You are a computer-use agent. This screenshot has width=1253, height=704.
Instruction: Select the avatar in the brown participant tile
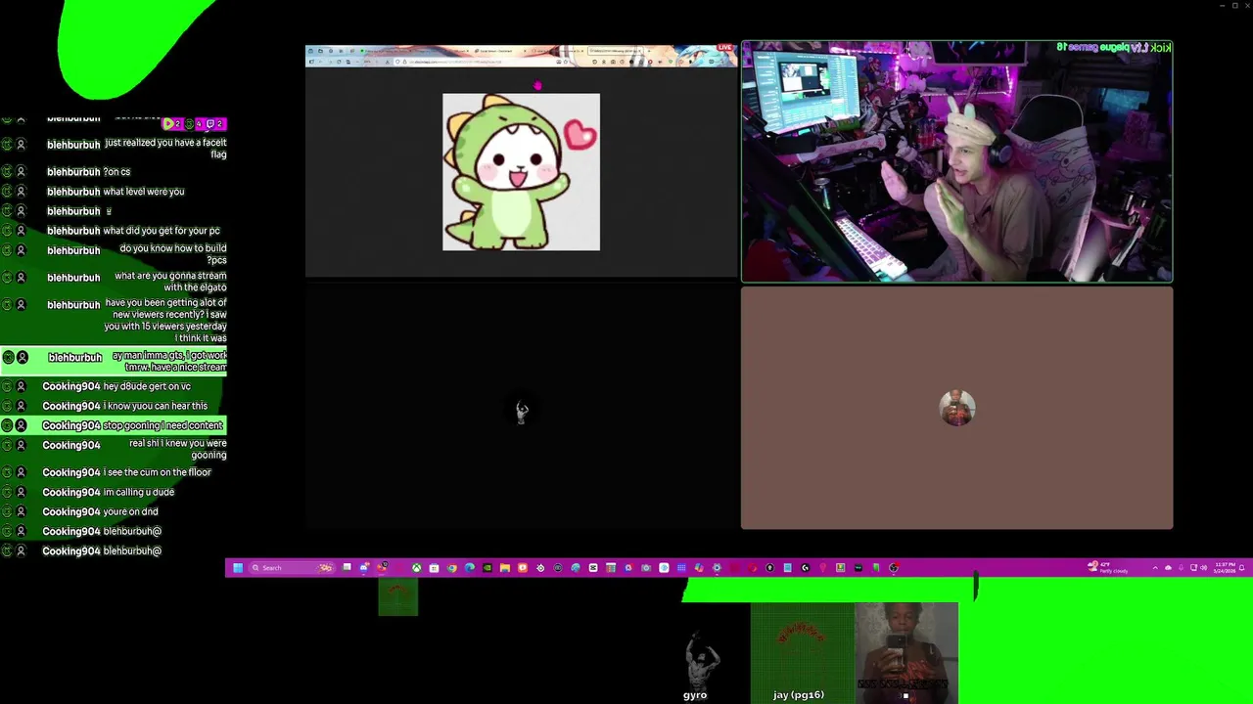point(956,408)
